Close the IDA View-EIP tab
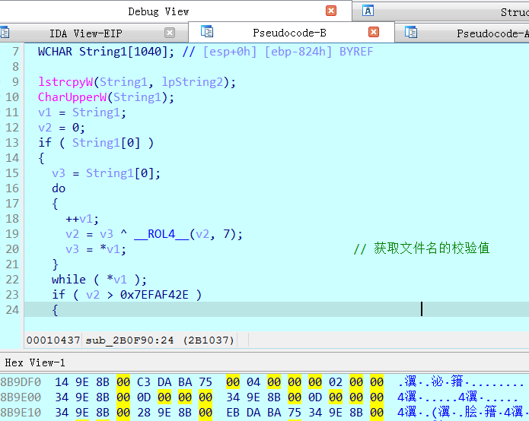This screenshot has height=421, width=529. pos(170,33)
